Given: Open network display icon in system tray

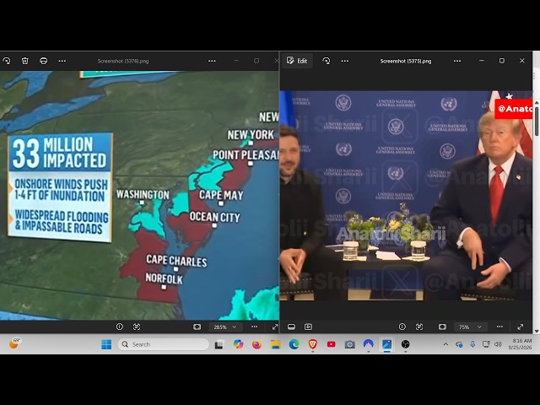Looking at the screenshot, I should tap(486, 344).
